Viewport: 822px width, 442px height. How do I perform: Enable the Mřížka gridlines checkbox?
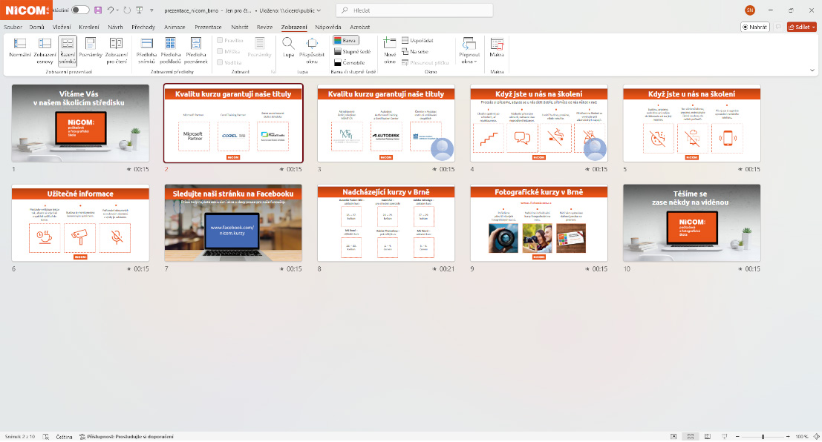pyautogui.click(x=221, y=51)
